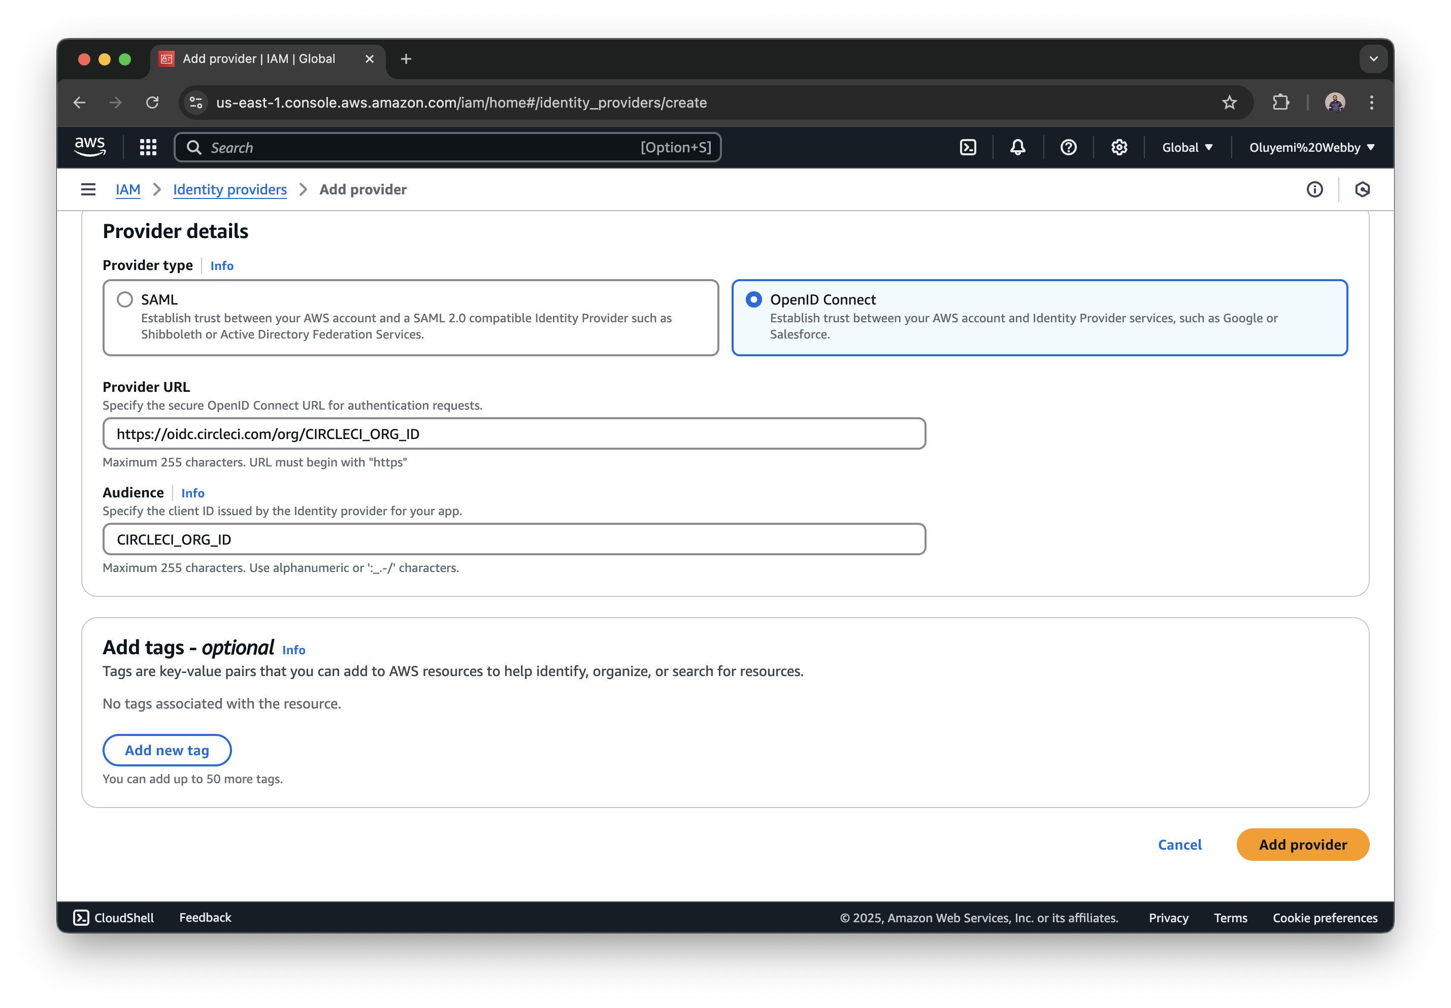Open the notifications bell
1451x1008 pixels.
tap(1017, 147)
